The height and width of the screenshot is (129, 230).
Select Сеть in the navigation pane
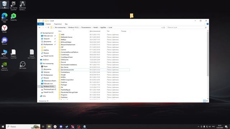pos(44,96)
